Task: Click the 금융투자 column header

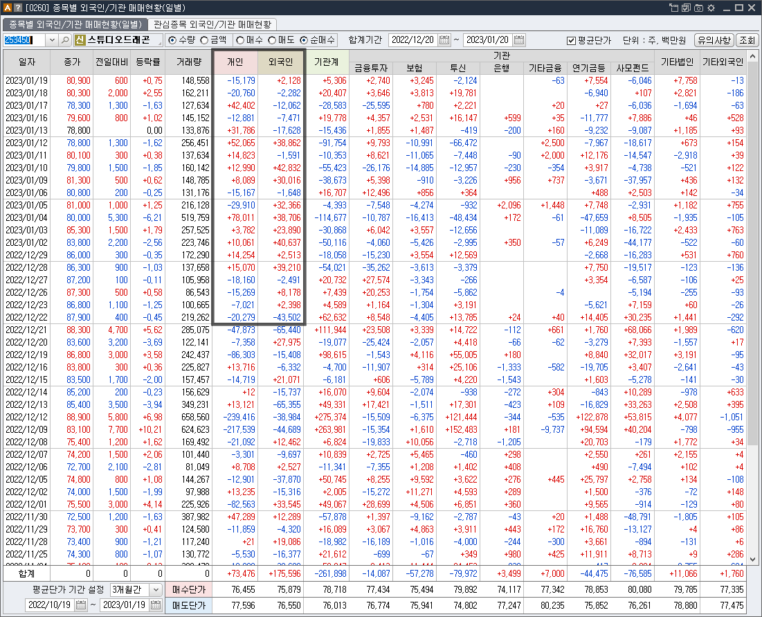Action: coord(371,68)
